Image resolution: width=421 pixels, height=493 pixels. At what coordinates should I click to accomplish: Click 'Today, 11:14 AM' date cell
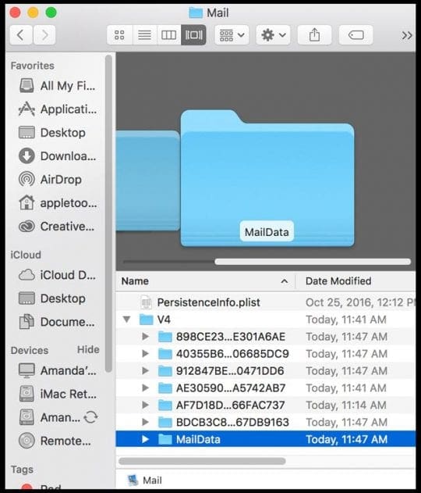coord(346,405)
